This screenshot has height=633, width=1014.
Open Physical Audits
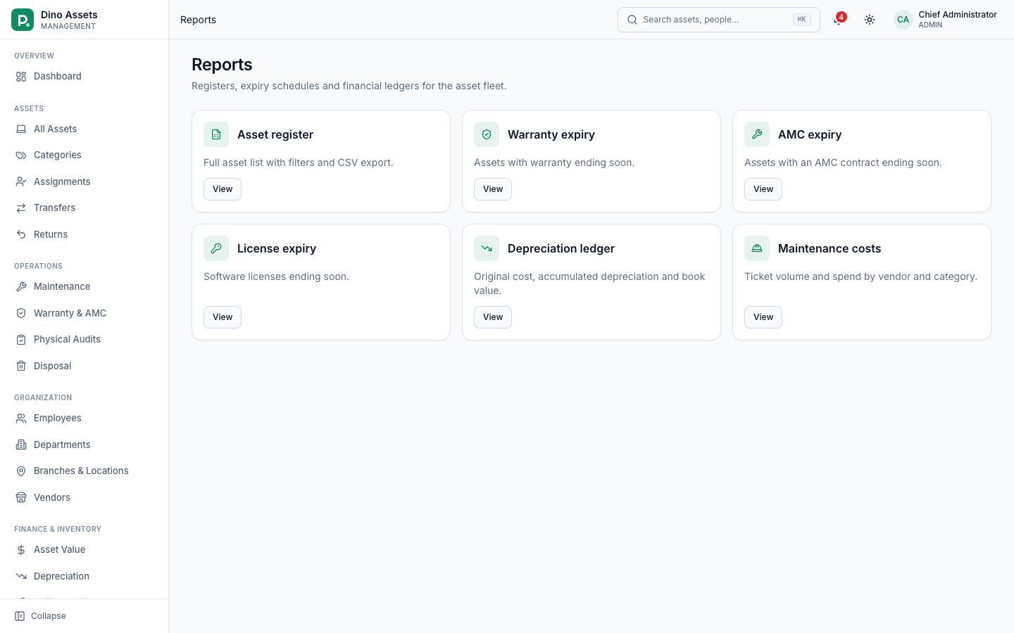tap(84, 339)
